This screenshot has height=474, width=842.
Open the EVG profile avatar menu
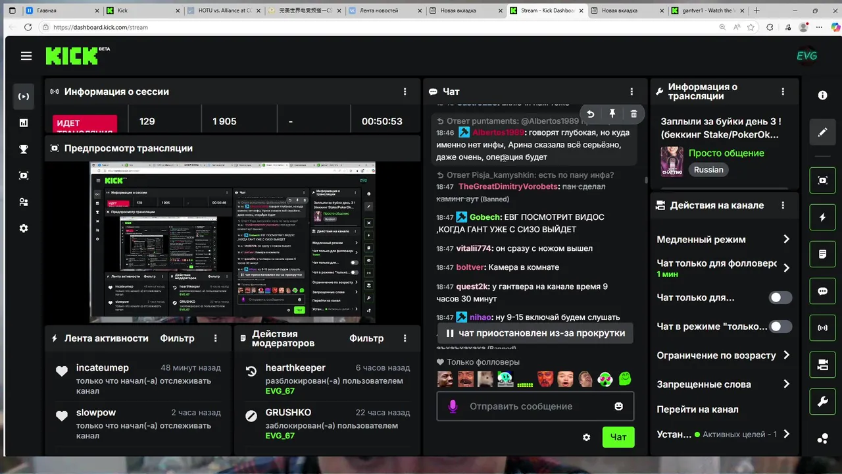coord(806,56)
